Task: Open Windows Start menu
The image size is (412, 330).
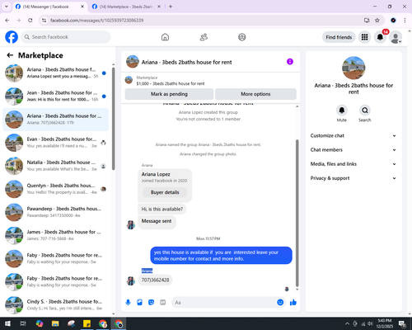Action: pos(7,323)
